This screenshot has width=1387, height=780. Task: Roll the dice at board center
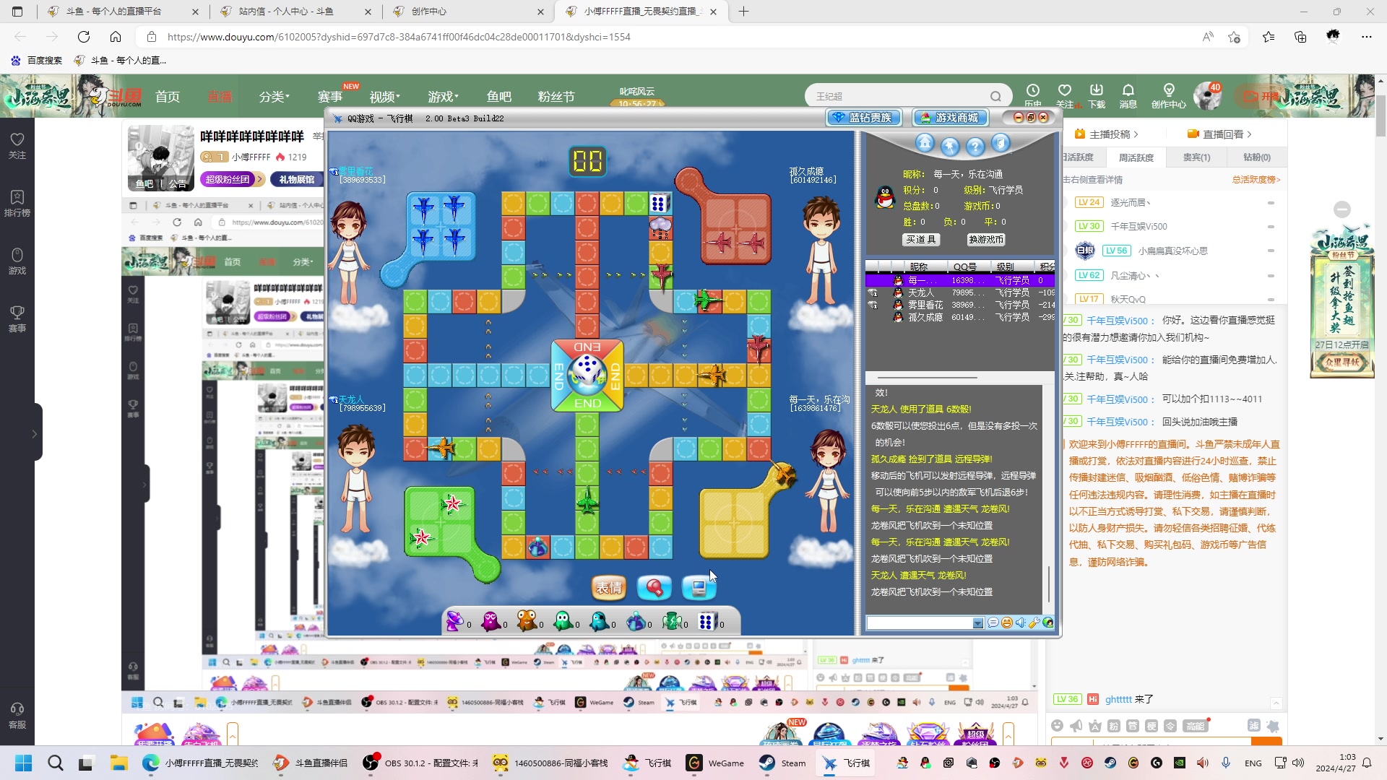click(x=587, y=373)
